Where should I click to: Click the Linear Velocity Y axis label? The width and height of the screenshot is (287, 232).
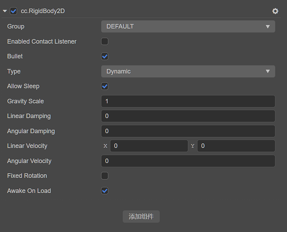click(192, 146)
